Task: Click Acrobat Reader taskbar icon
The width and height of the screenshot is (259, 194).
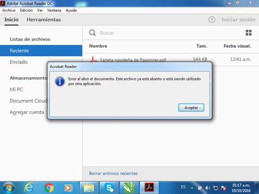Action: (x=149, y=188)
